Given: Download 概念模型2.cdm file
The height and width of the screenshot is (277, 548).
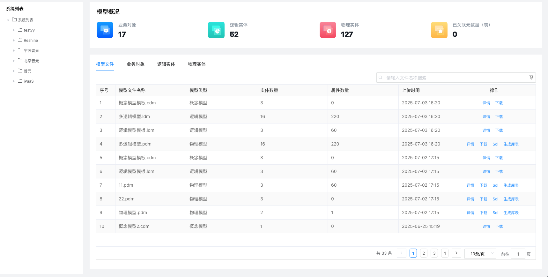Looking at the screenshot, I should tap(499, 227).
